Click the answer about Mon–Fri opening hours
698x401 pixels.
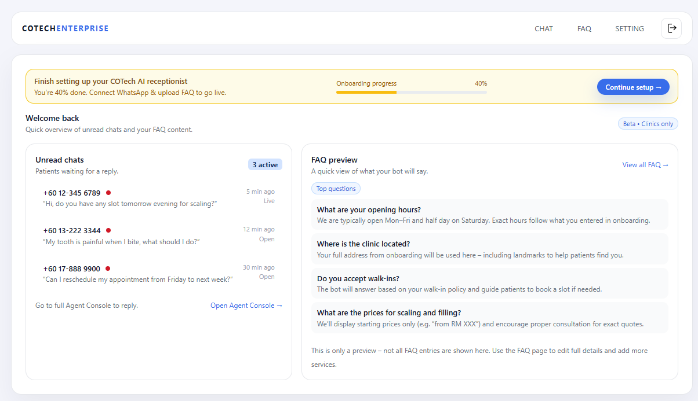click(x=483, y=220)
